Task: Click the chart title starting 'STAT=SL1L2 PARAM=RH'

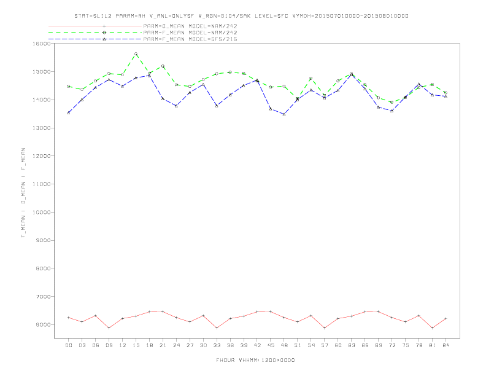Action: pos(241,16)
